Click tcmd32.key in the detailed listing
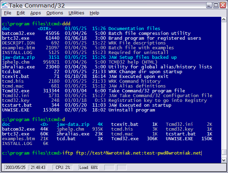 [x=16, y=101]
